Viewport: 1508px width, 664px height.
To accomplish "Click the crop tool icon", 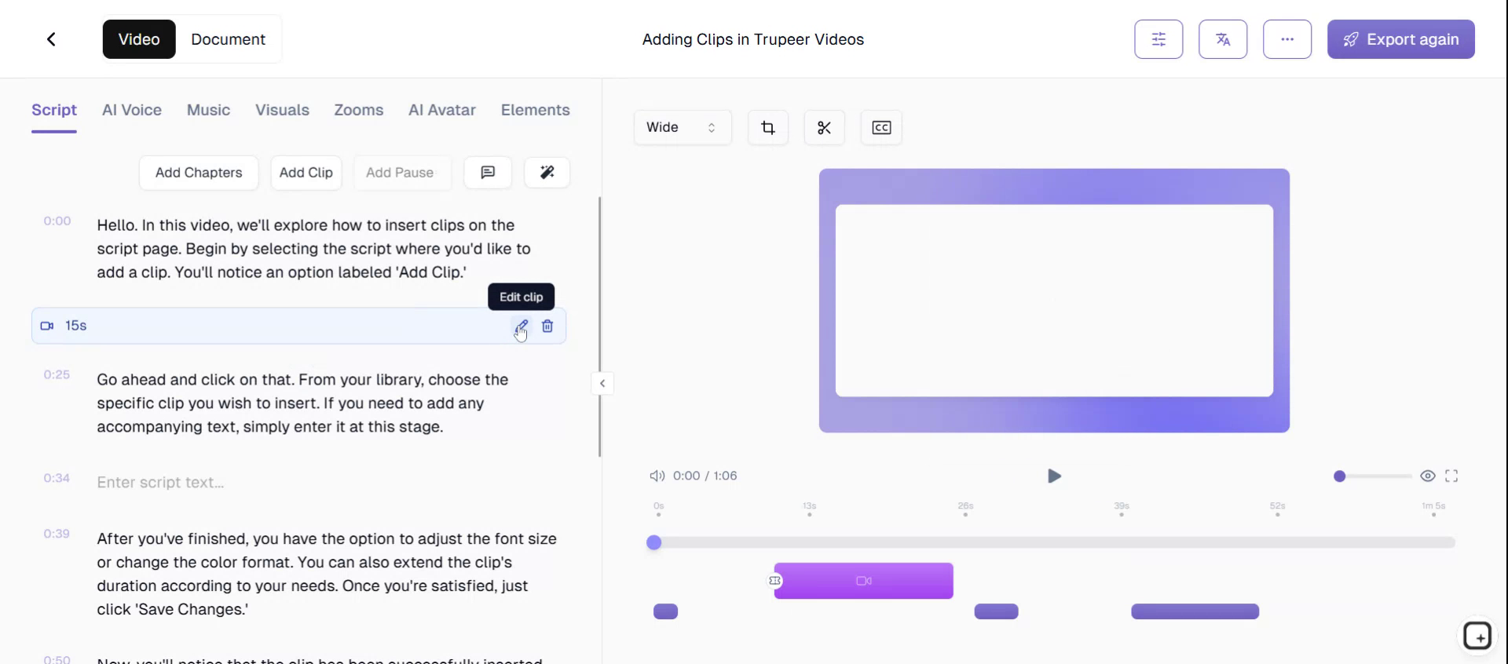I will coord(768,128).
